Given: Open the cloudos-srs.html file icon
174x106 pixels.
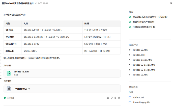Looking at the screenshot, I should coord(9,73).
